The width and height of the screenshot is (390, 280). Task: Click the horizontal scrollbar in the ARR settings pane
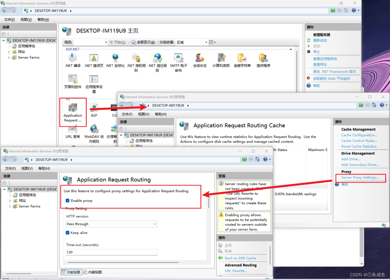coord(123,262)
